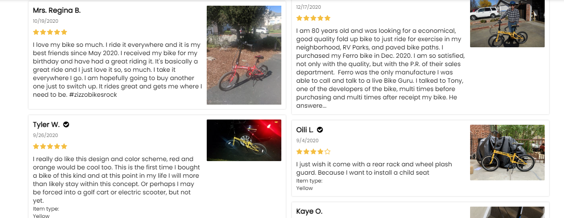
Task: Click the reviewer name Kaye O.
Action: click(x=309, y=211)
